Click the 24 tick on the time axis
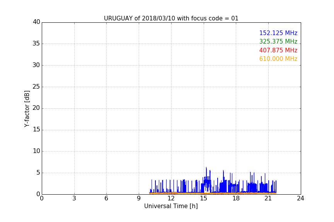This screenshot has height=222, width=334. tap(301, 198)
